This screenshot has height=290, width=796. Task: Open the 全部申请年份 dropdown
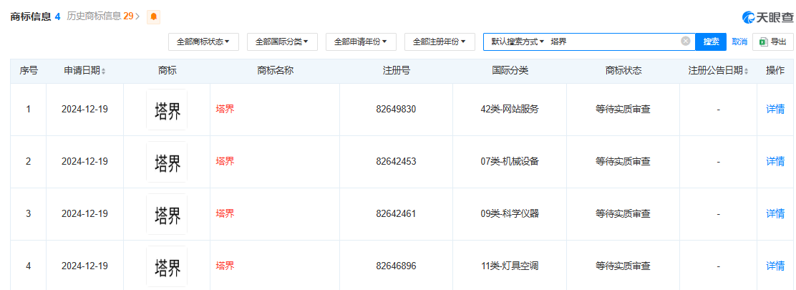[361, 42]
